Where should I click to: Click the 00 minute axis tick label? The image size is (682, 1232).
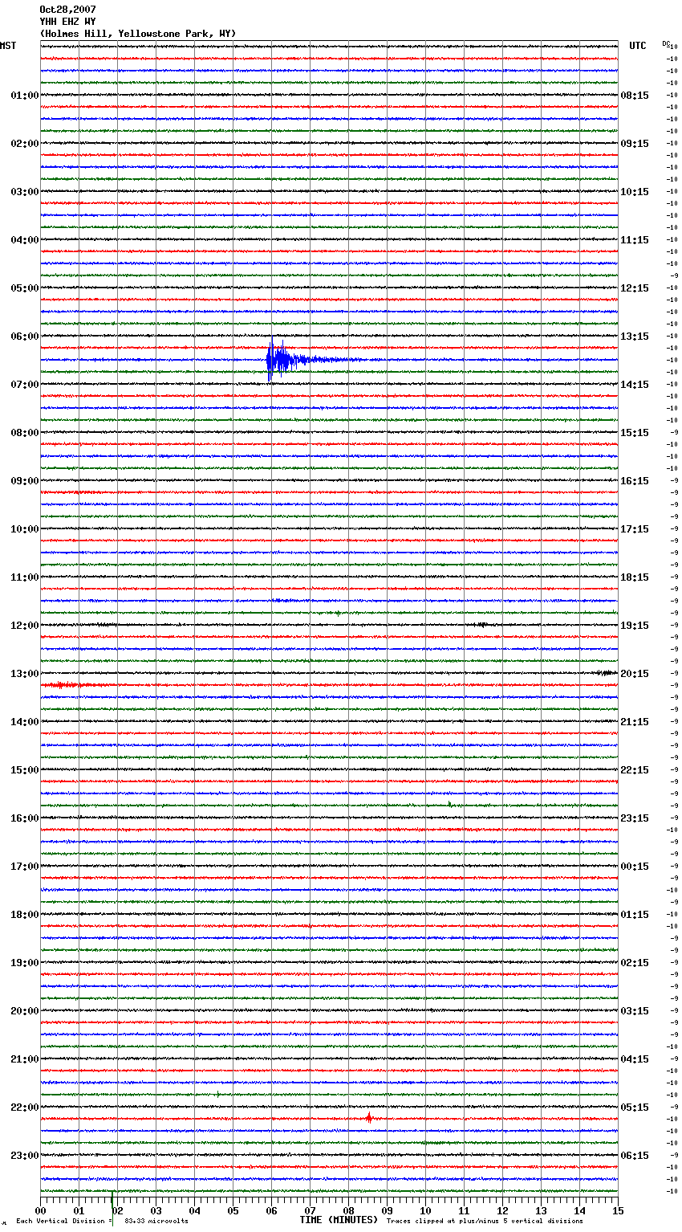pyautogui.click(x=40, y=1210)
